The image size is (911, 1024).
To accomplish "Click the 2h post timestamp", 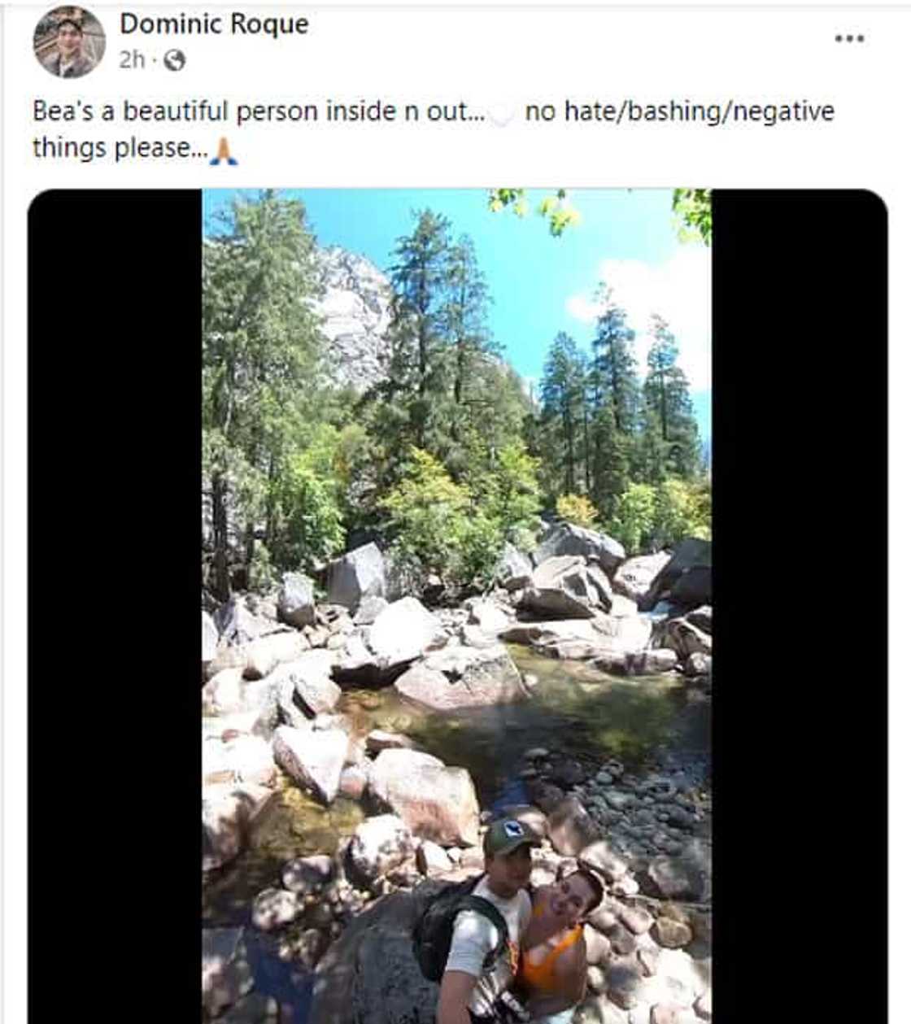I will click(x=132, y=60).
